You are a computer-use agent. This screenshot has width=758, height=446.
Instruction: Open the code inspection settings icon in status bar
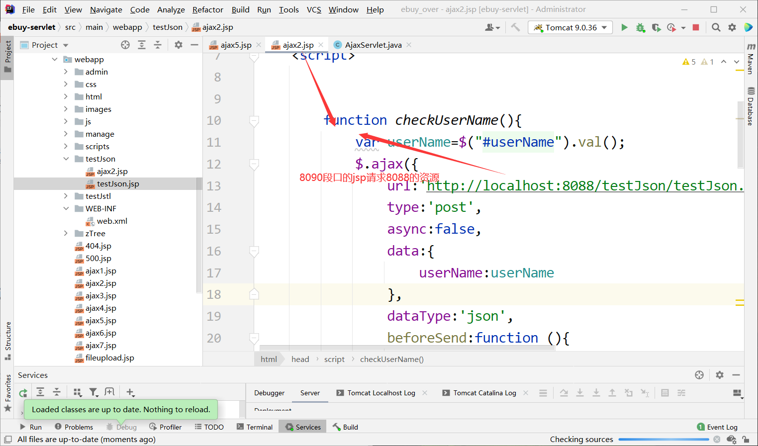pyautogui.click(x=731, y=440)
